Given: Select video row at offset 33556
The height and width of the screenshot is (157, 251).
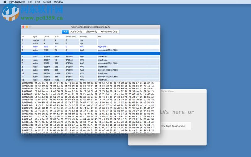Looking at the screenshot, I should [x=90, y=73].
